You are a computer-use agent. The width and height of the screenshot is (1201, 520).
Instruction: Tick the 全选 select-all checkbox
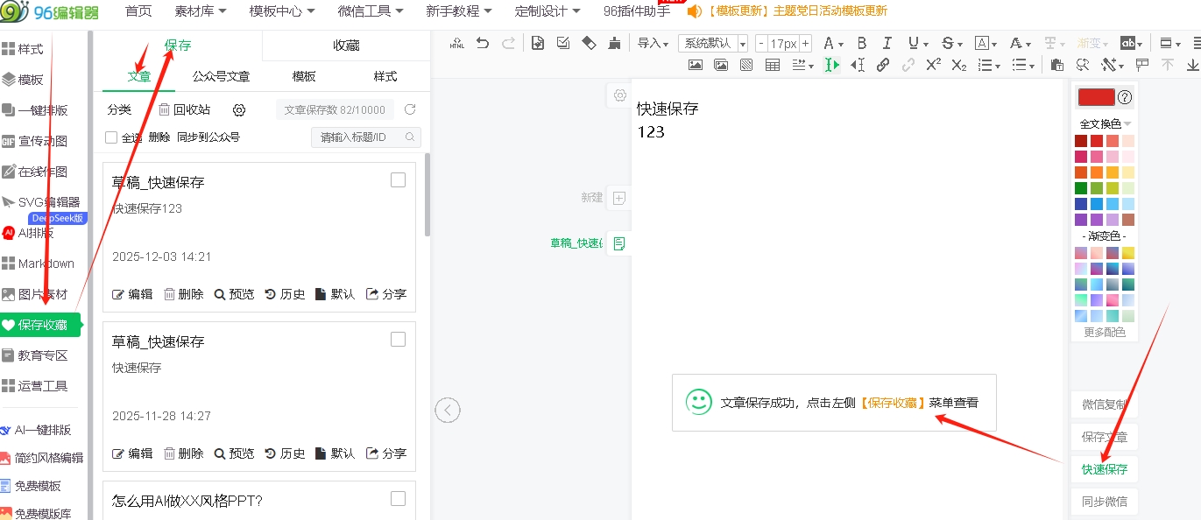point(111,137)
